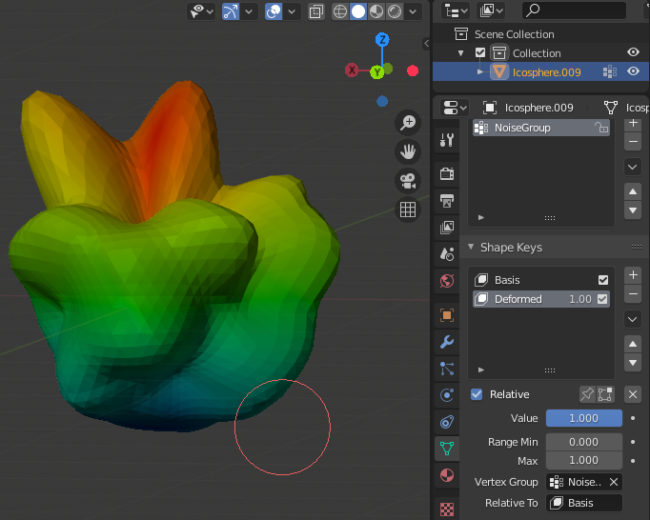Select wireframe viewport shading
650x520 pixels.
pos(340,11)
